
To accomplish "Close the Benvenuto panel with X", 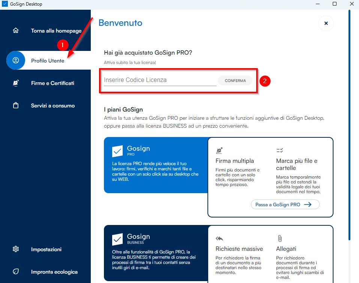I will [x=326, y=23].
